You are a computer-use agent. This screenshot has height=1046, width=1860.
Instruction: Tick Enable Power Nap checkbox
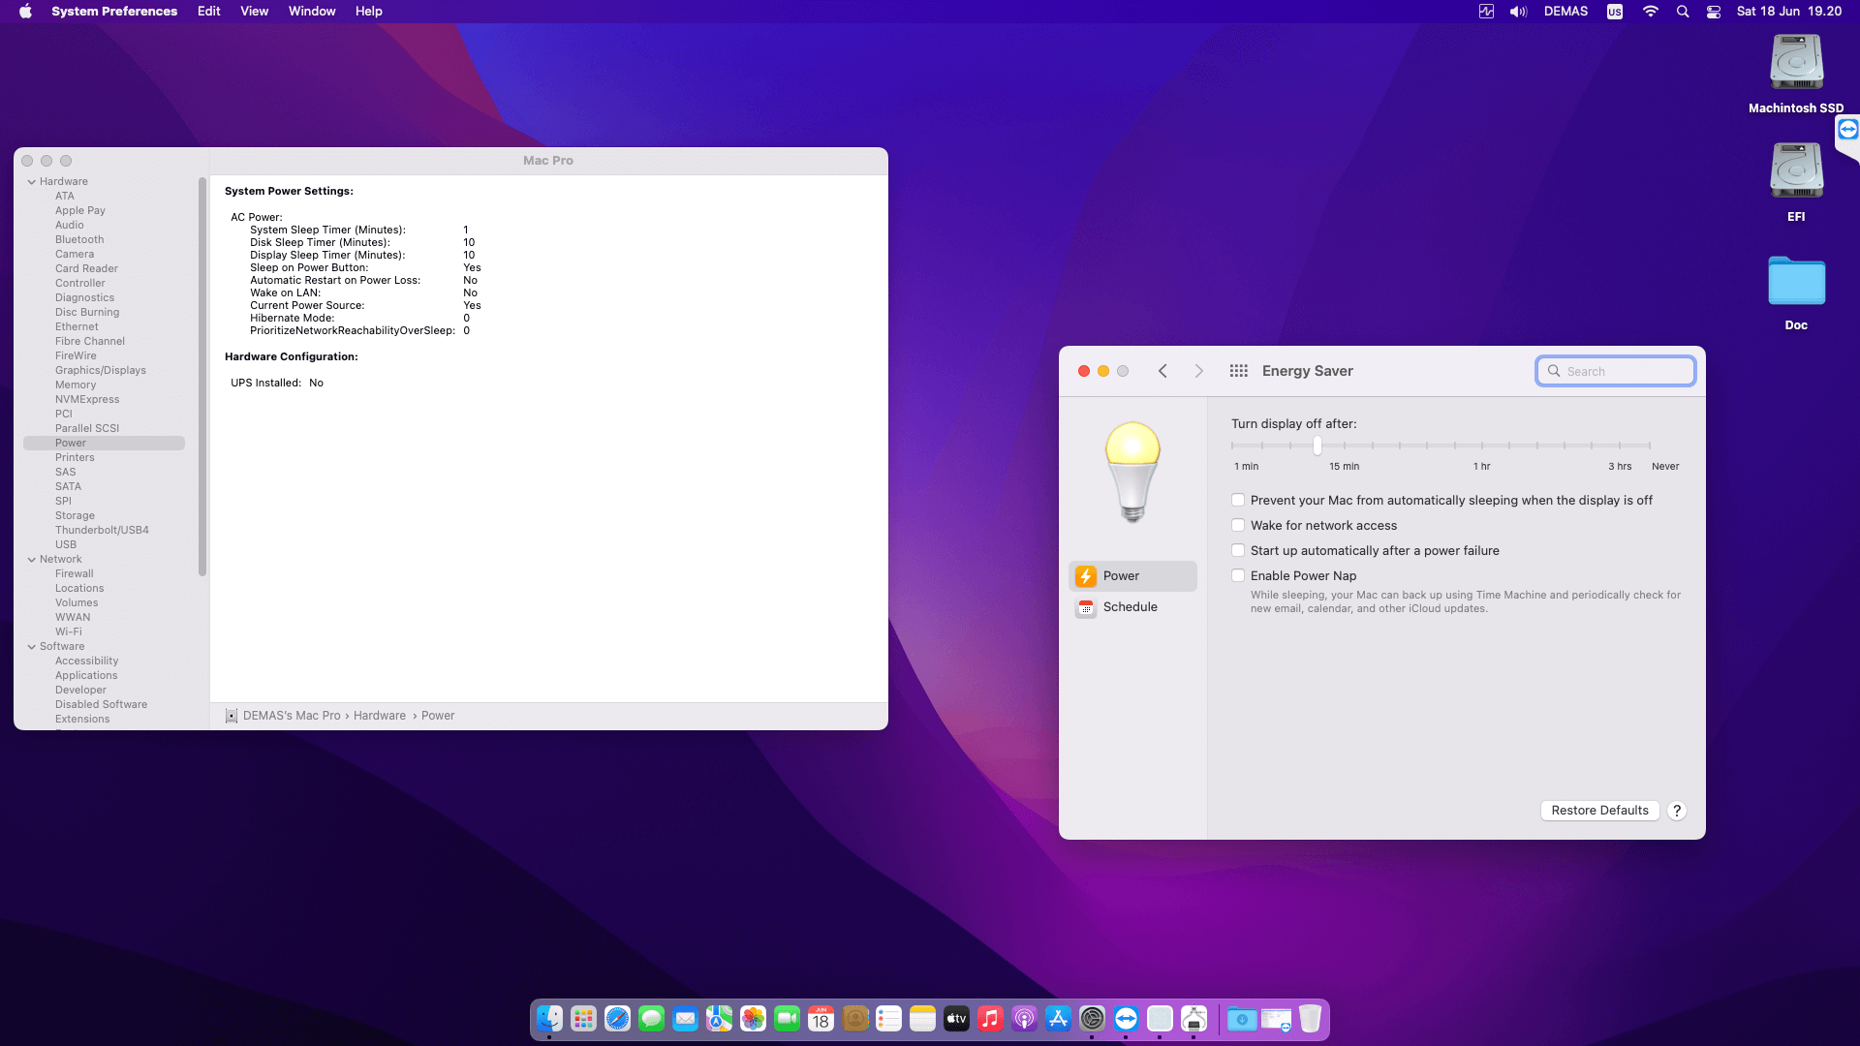click(x=1238, y=576)
